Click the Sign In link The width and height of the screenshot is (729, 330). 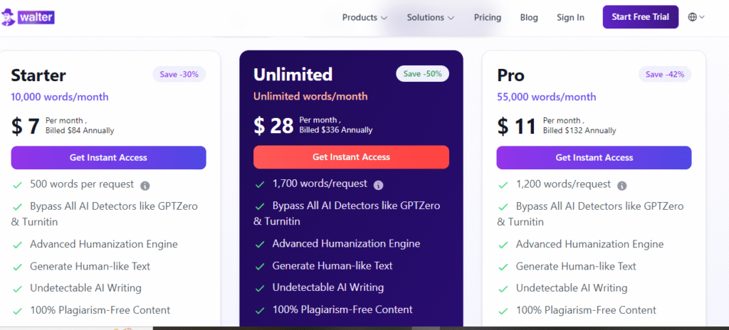[570, 18]
